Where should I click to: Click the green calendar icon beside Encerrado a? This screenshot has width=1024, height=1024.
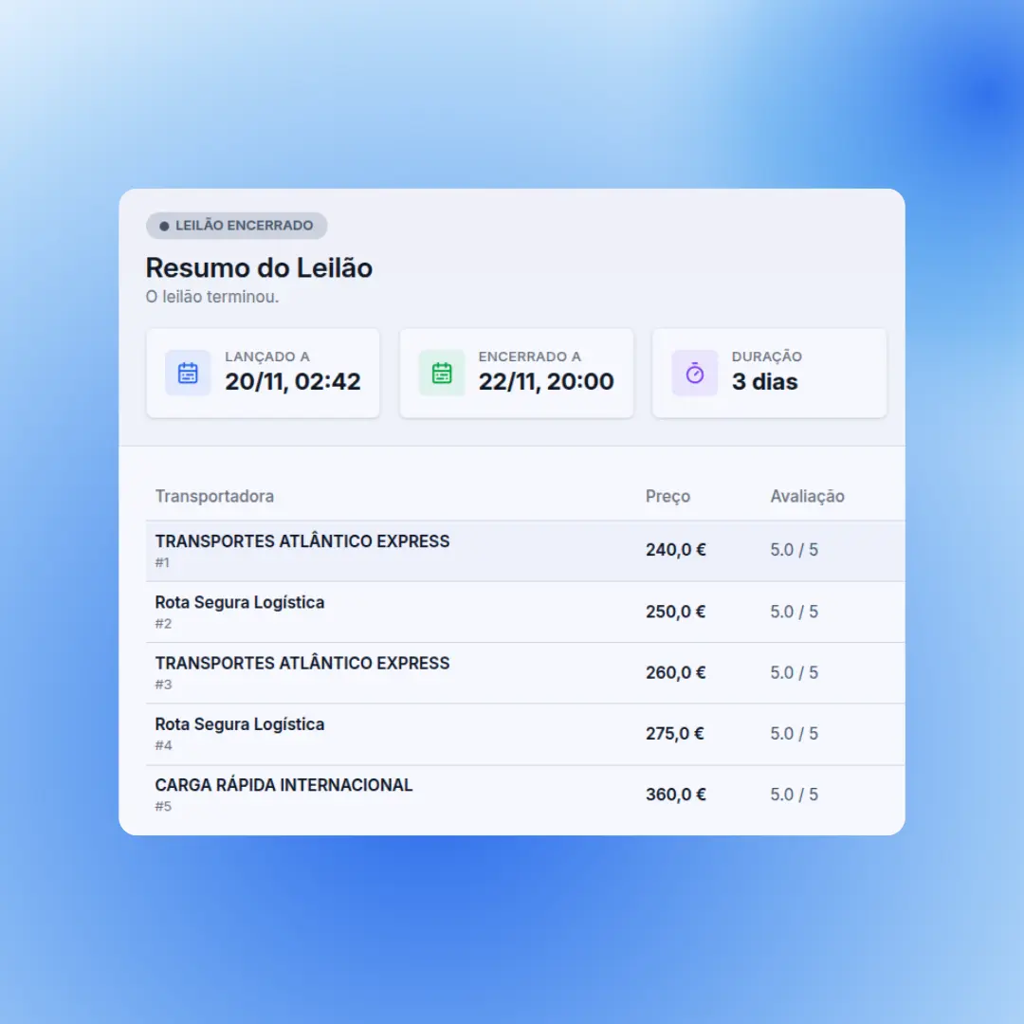coord(442,373)
